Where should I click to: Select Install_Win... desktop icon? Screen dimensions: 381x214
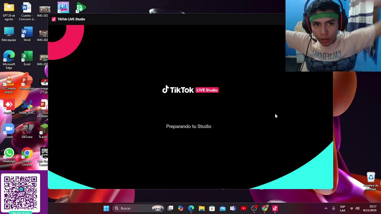pos(27,107)
